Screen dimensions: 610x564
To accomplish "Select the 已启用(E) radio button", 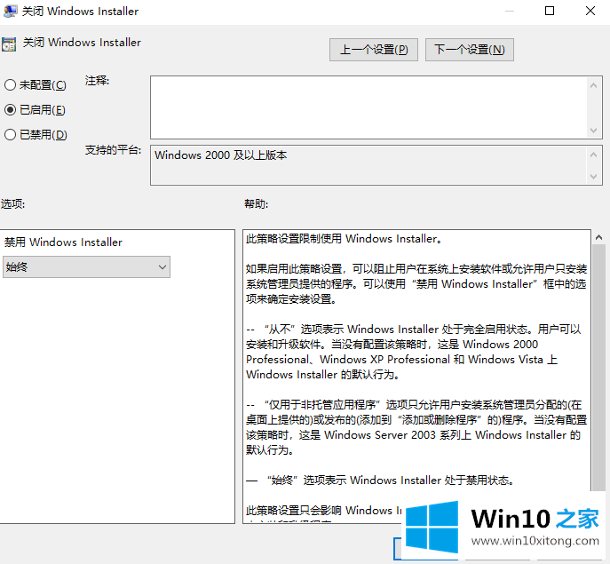I will [10, 110].
